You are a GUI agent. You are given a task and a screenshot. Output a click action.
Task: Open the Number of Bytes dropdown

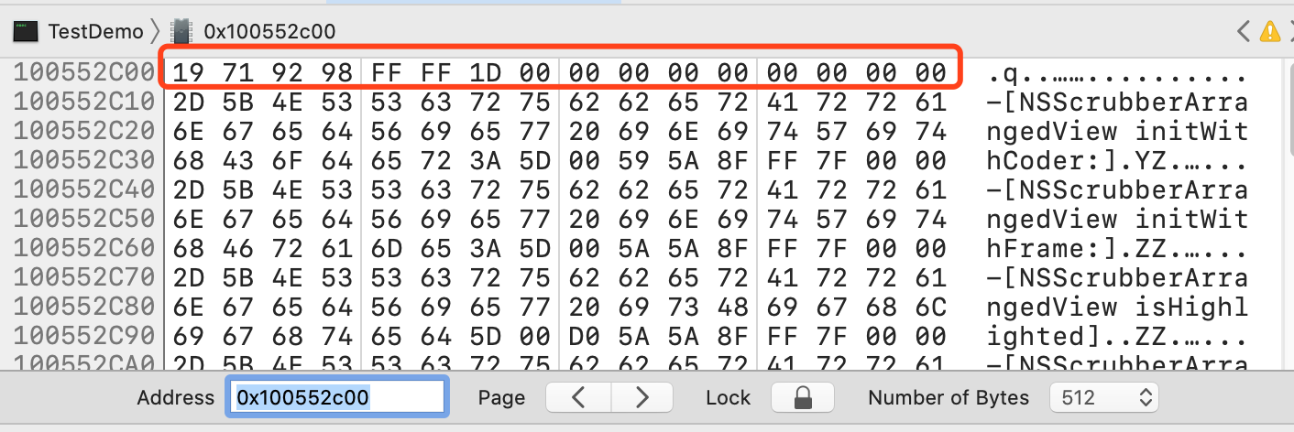point(1103,397)
